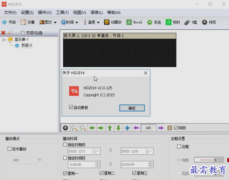Enable the 边框 border checkbox
The height and width of the screenshot is (180, 229).
click(x=179, y=146)
